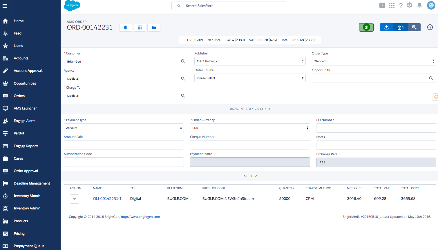Click the Charge To lookup magnifier icon

[x=183, y=96]
